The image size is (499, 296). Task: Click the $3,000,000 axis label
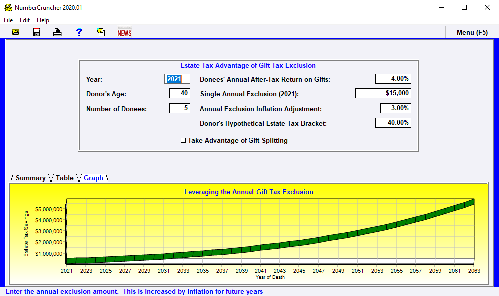click(49, 231)
